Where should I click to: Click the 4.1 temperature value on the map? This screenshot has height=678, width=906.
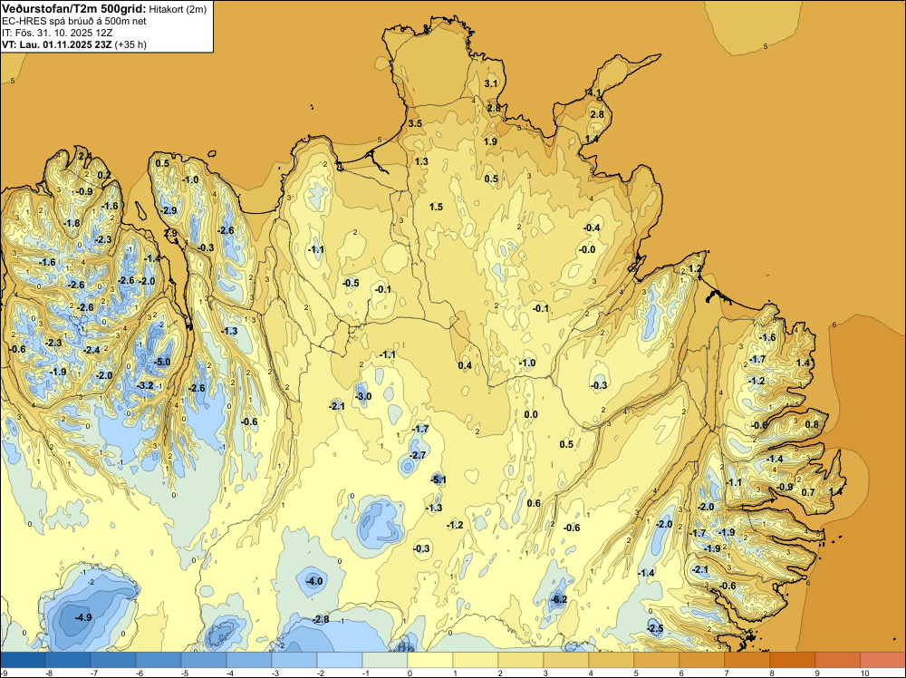(594, 92)
